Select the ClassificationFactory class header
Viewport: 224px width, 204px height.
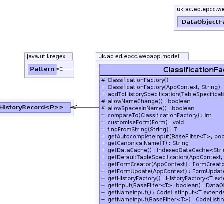tap(162, 70)
